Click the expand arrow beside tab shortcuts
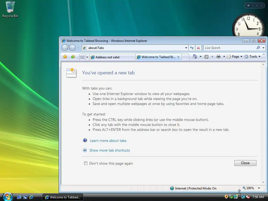This screenshot has width=268, height=201. coord(85,150)
